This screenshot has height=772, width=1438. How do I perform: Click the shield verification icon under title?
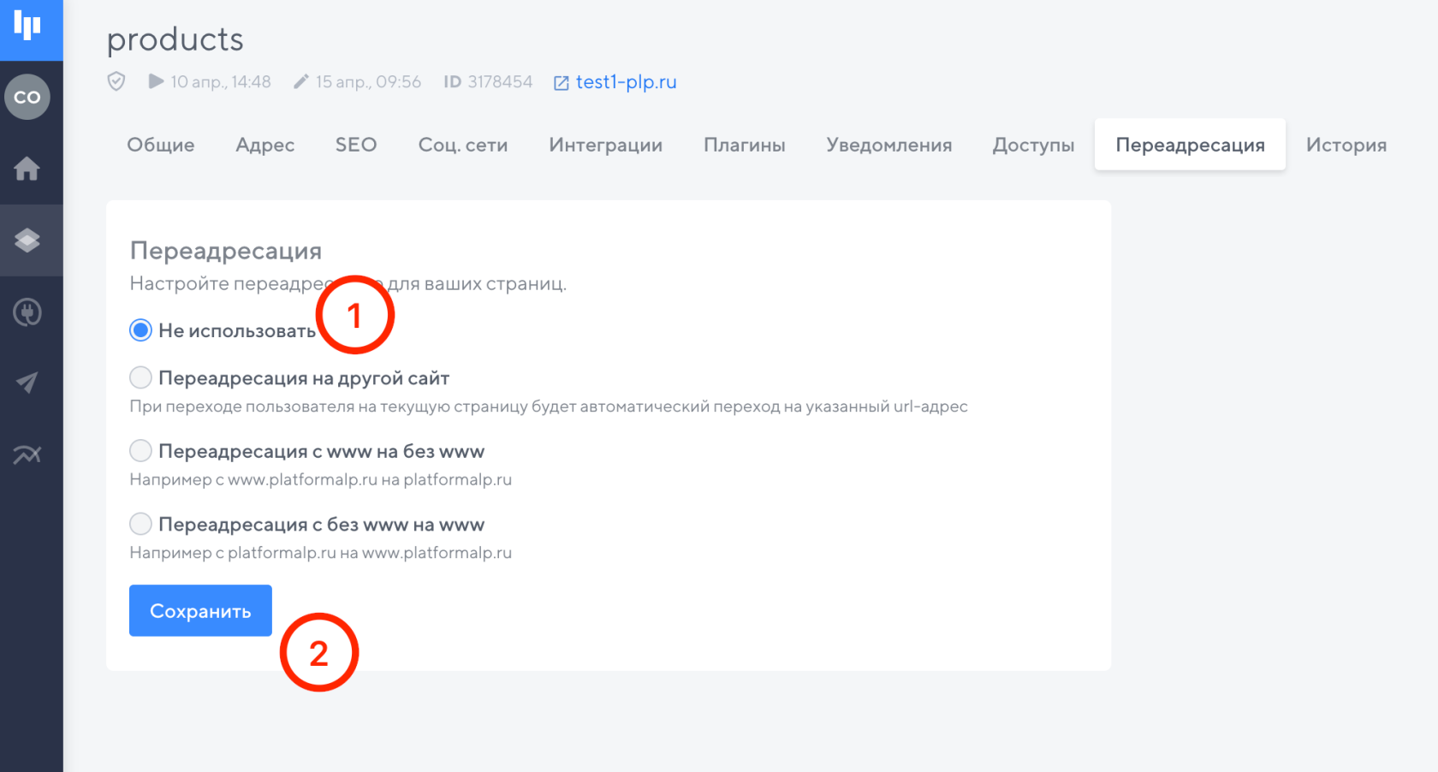[x=116, y=81]
